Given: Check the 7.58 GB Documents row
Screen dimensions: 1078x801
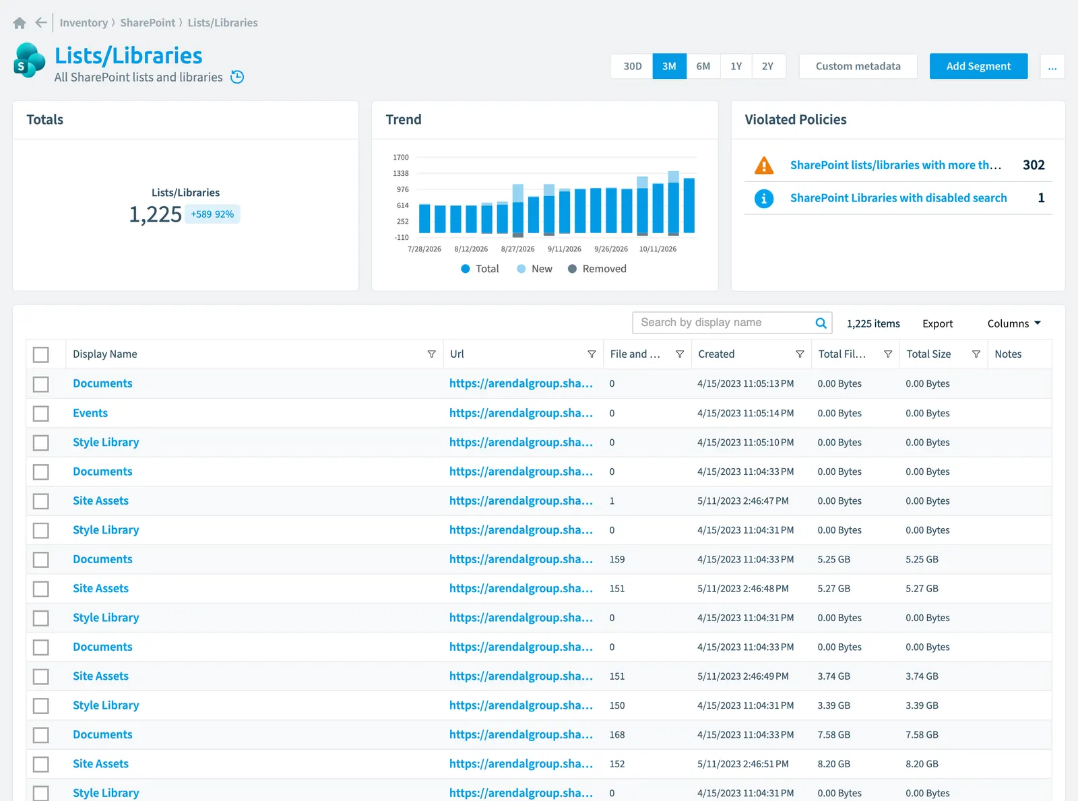Looking at the screenshot, I should (41, 735).
